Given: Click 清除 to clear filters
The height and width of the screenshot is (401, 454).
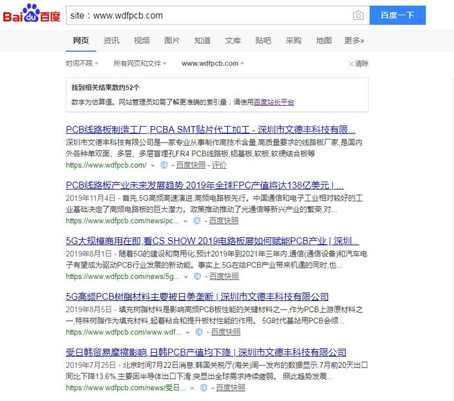Looking at the screenshot, I should (359, 64).
